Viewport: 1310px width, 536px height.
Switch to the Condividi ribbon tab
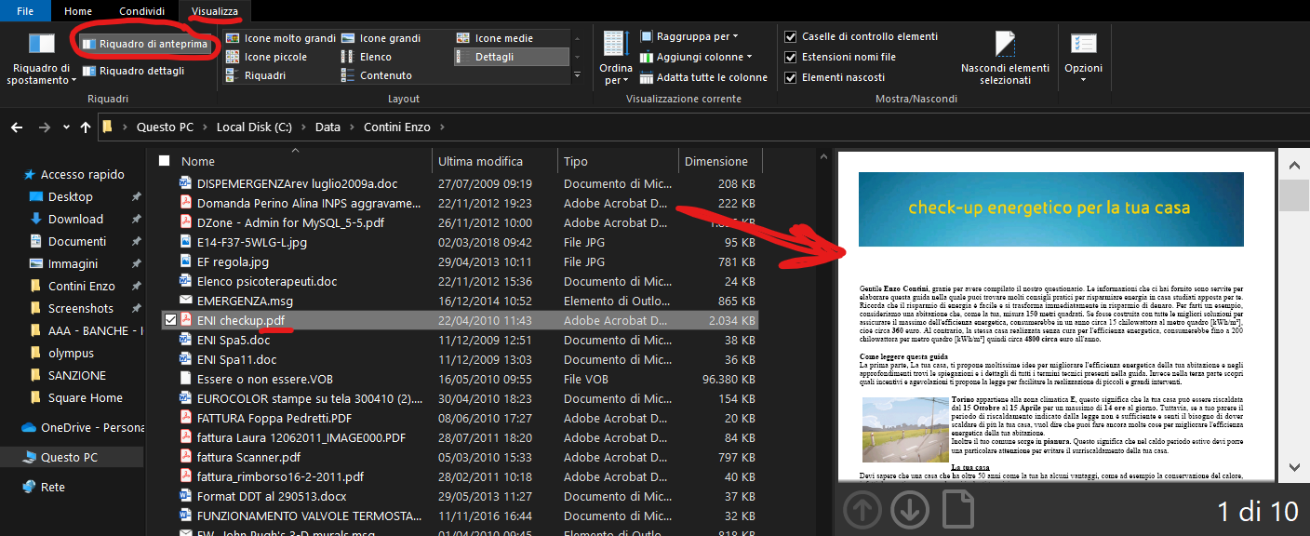tap(141, 11)
